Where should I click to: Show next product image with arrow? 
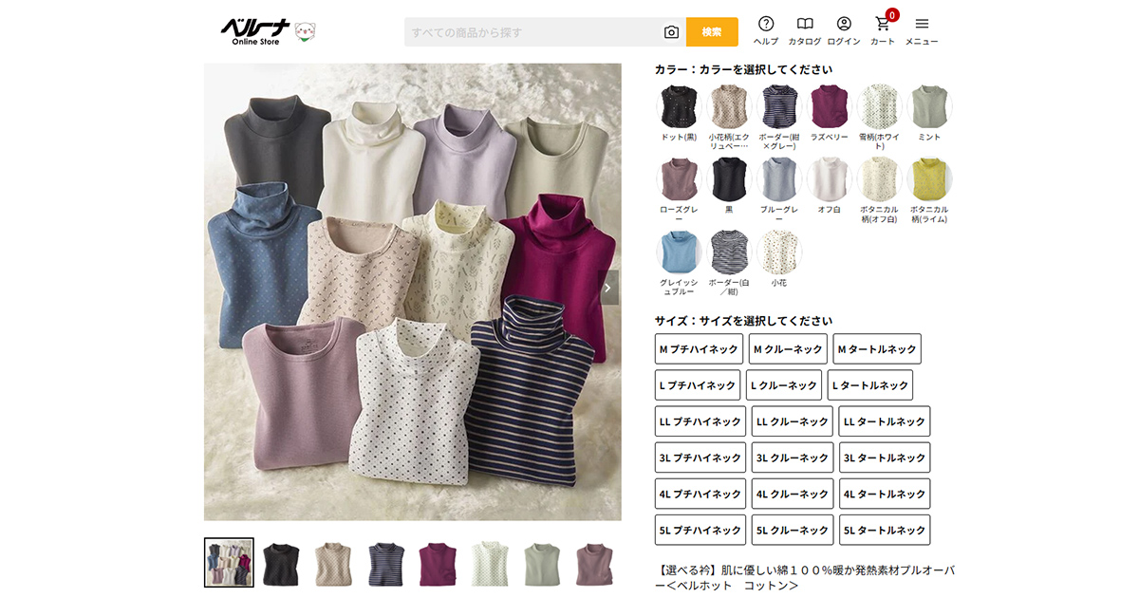[x=608, y=288]
